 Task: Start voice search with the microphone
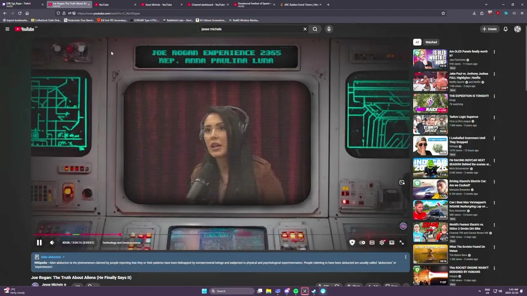pos(329,29)
